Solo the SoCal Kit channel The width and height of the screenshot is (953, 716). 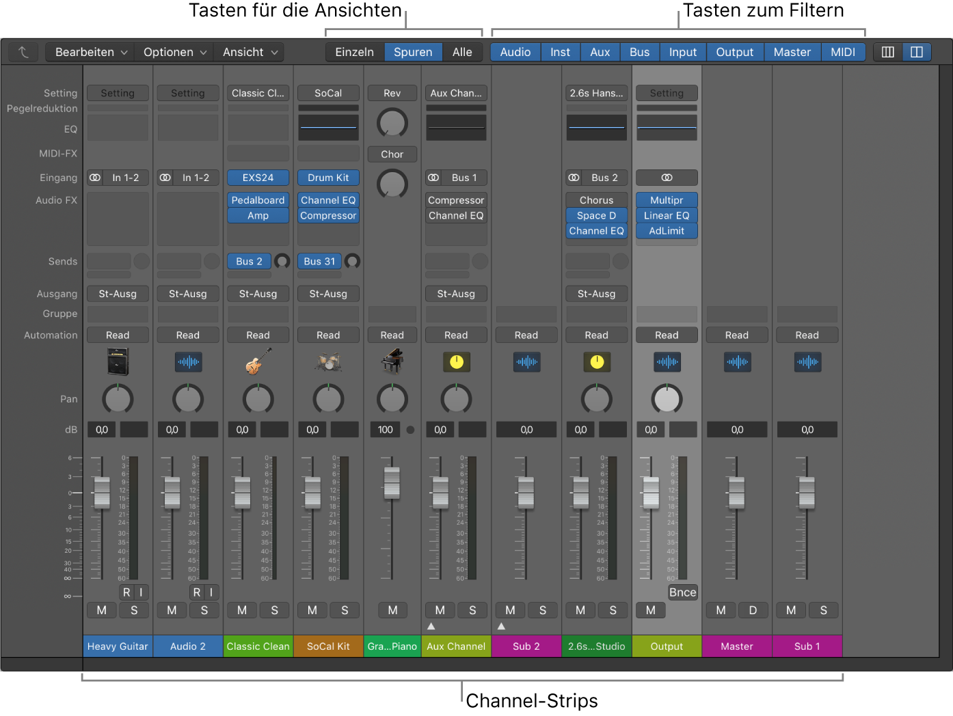pos(345,610)
